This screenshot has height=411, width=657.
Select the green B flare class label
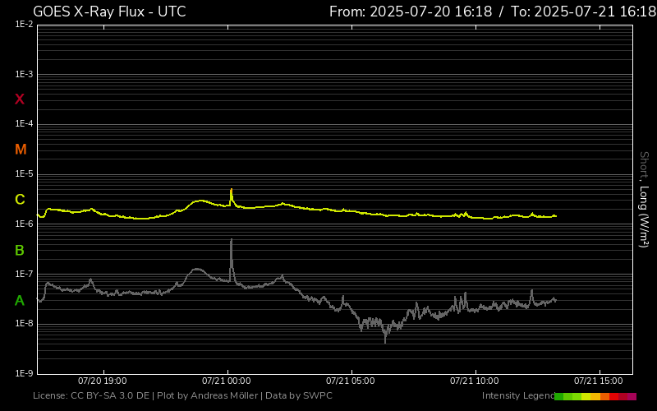click(x=20, y=250)
